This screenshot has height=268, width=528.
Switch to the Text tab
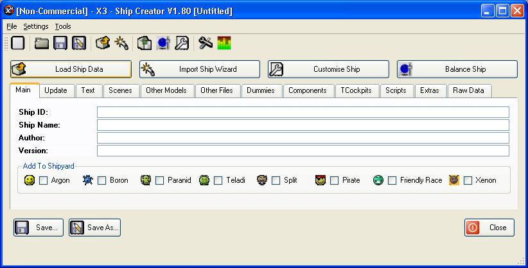coord(88,90)
